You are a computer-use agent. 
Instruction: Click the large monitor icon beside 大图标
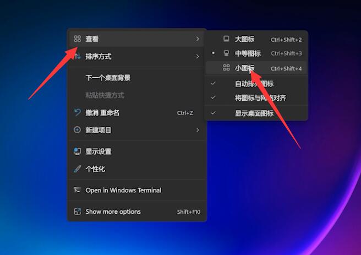(x=226, y=39)
